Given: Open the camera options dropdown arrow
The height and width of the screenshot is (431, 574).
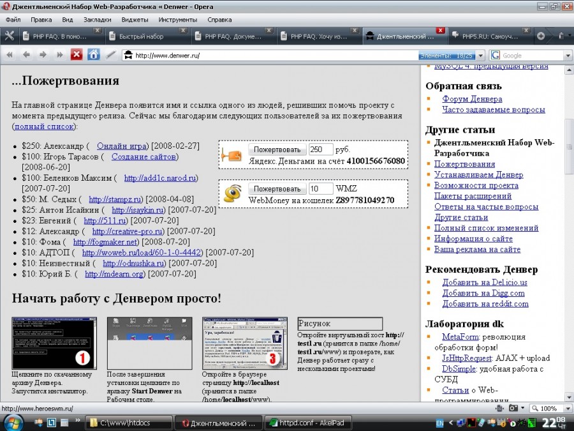Looking at the screenshot, I should [522, 408].
